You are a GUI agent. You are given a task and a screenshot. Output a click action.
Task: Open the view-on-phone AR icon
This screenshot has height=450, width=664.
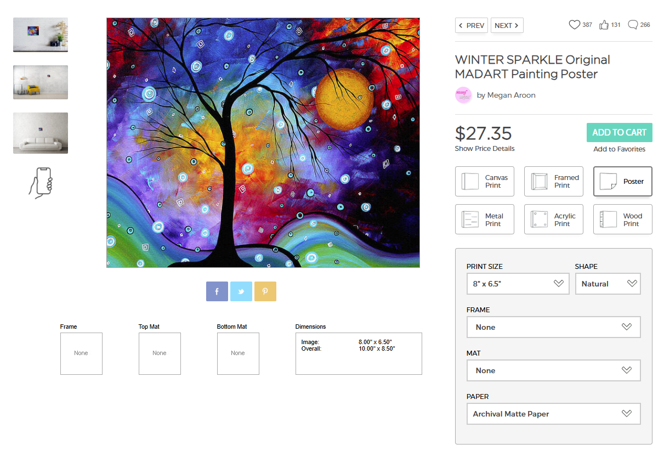41,182
